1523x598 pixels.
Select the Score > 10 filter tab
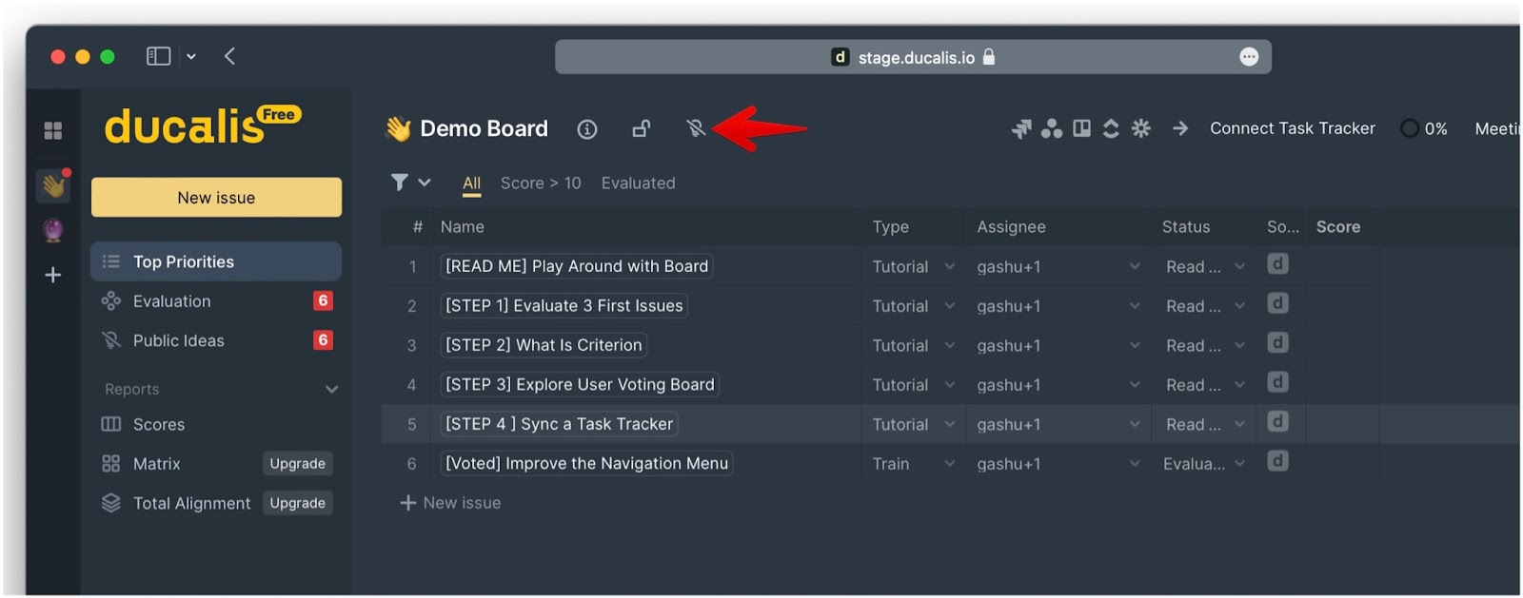pos(541,183)
